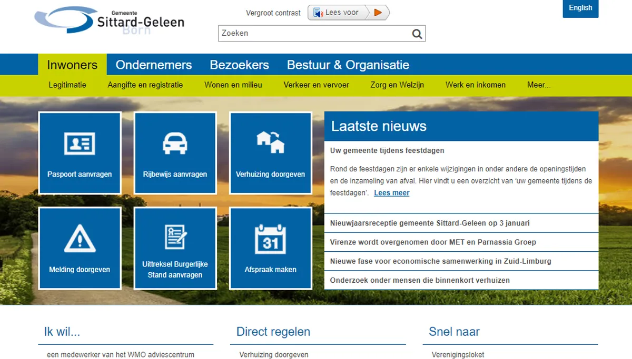Screen dimensions: 632x359
Task: Follow the Lees meer link about feestdagen
Action: click(x=391, y=192)
